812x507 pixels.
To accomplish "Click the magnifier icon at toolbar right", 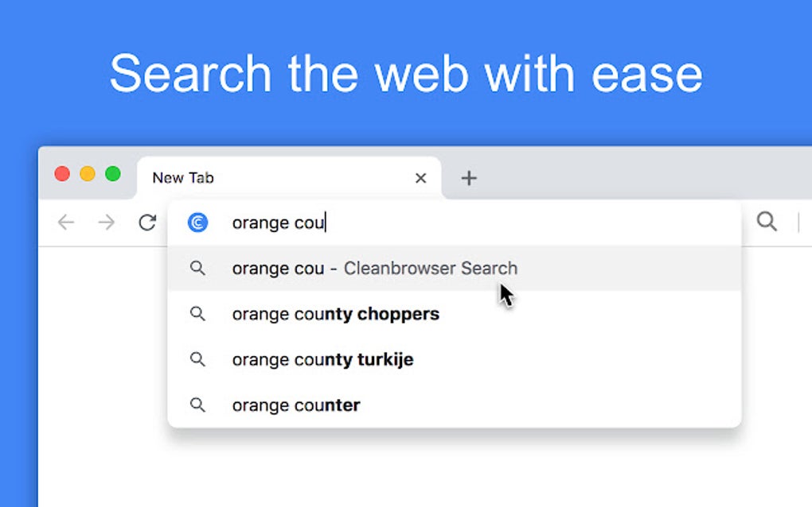I will [x=766, y=223].
